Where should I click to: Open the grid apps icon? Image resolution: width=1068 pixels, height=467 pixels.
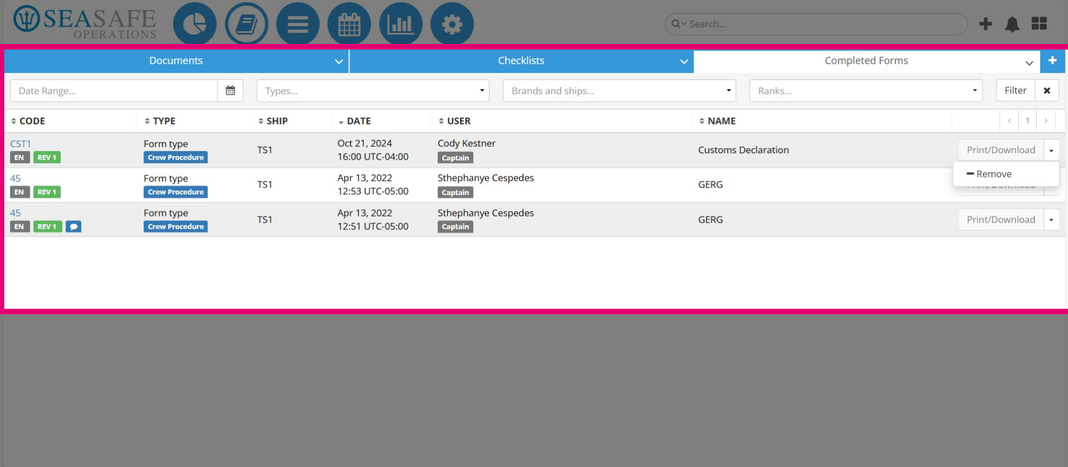coord(1039,23)
